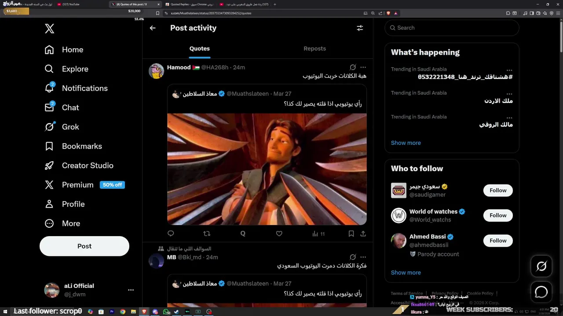The height and width of the screenshot is (316, 563).
Task: Open the Explore page
Action: click(x=66, y=69)
